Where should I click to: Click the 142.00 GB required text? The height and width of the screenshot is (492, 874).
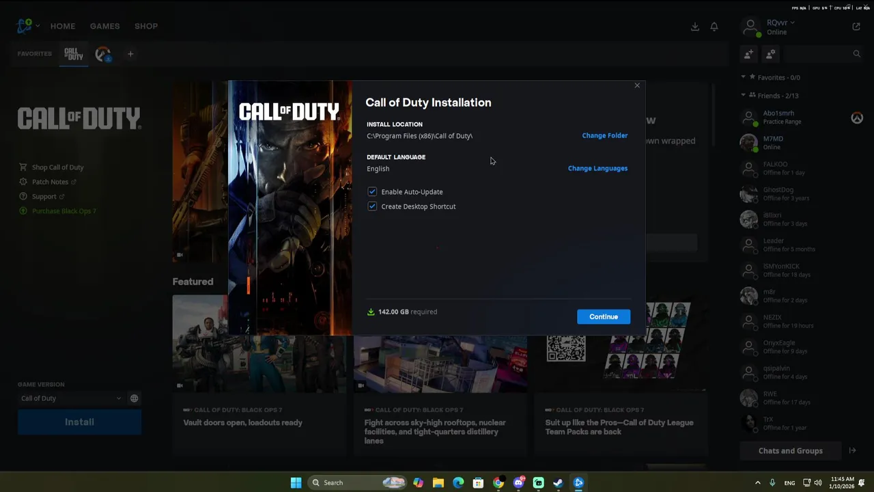click(x=408, y=312)
